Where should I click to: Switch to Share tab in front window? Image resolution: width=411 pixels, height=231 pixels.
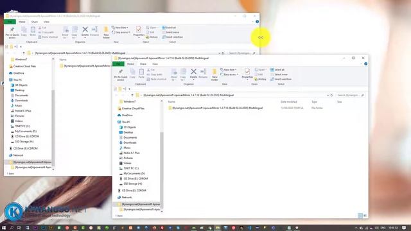click(143, 64)
